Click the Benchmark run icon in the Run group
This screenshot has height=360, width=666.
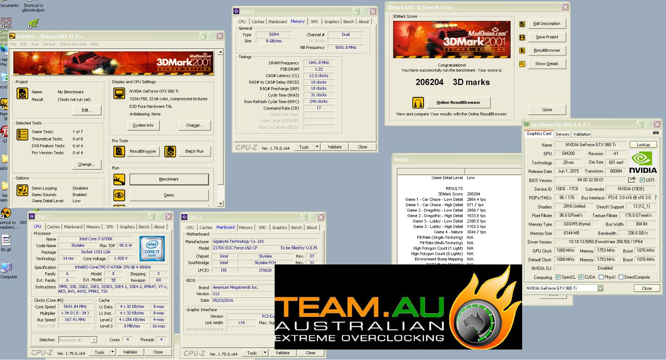pos(119,179)
